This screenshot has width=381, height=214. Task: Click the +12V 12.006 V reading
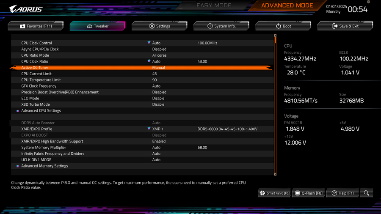point(295,143)
